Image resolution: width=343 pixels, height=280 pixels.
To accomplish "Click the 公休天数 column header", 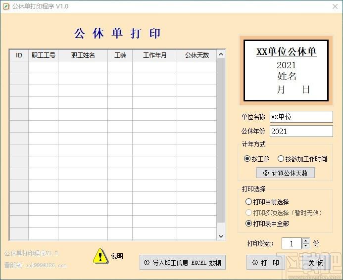I will point(197,55).
